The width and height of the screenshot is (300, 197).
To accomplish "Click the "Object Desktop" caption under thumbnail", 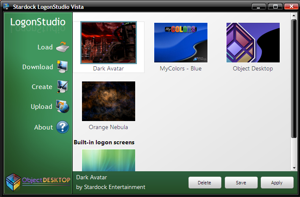I will tap(253, 68).
